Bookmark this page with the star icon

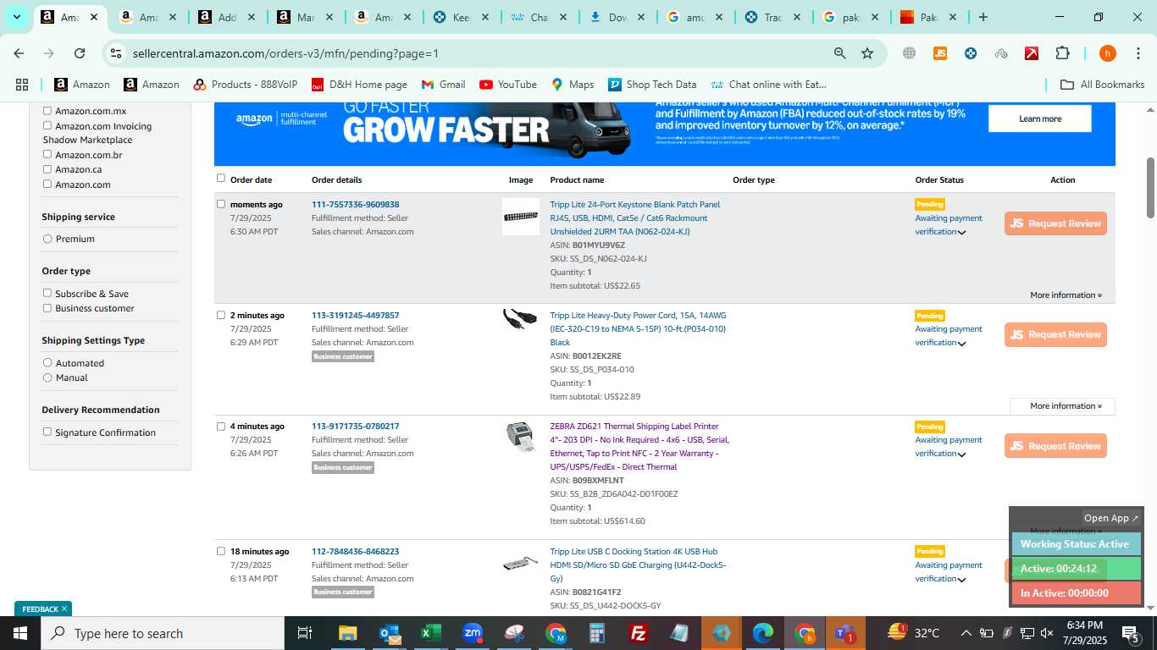[867, 53]
